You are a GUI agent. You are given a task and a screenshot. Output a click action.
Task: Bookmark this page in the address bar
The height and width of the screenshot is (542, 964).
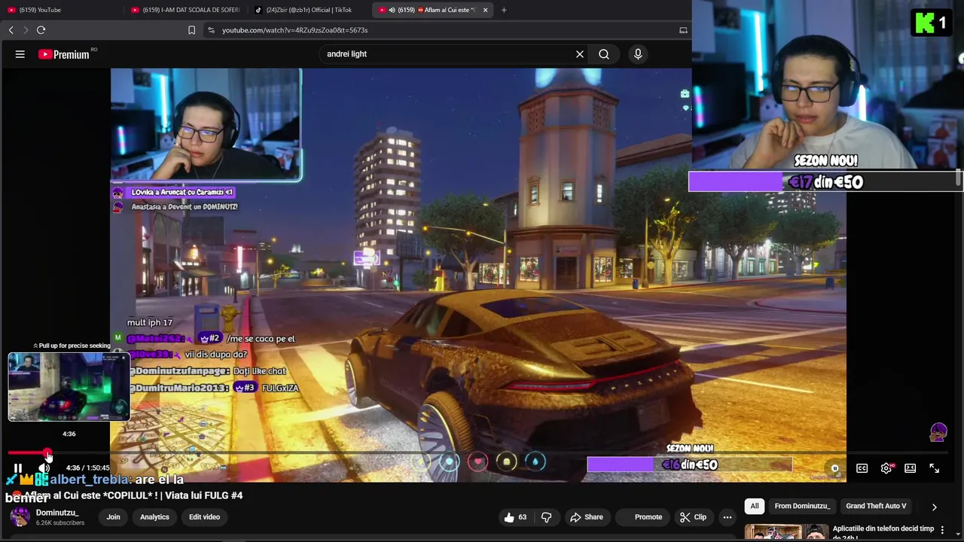coord(191,30)
